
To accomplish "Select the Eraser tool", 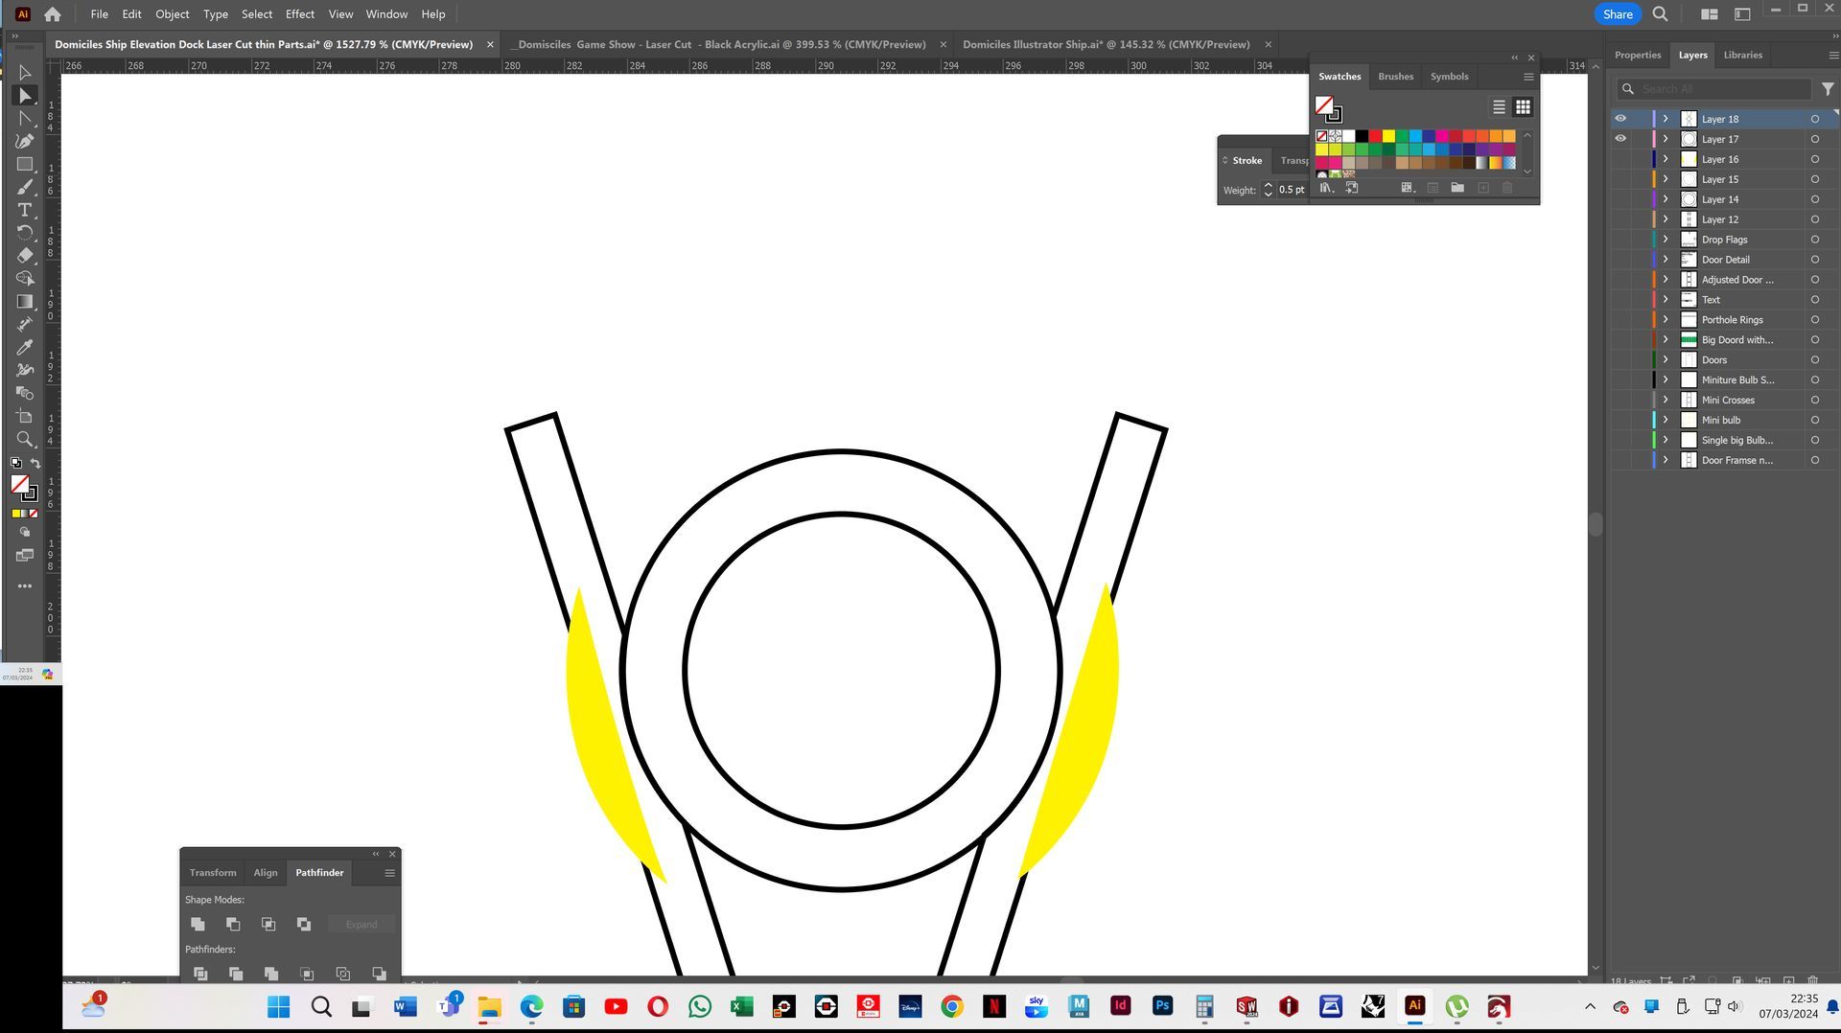I will point(25,256).
